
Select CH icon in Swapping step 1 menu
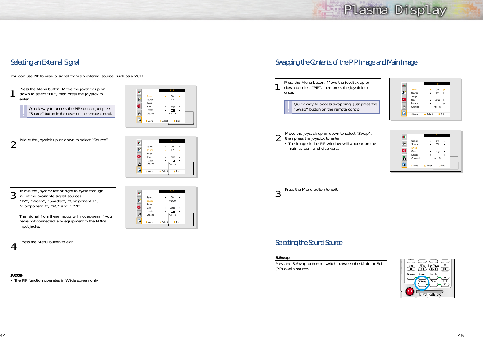point(404,99)
